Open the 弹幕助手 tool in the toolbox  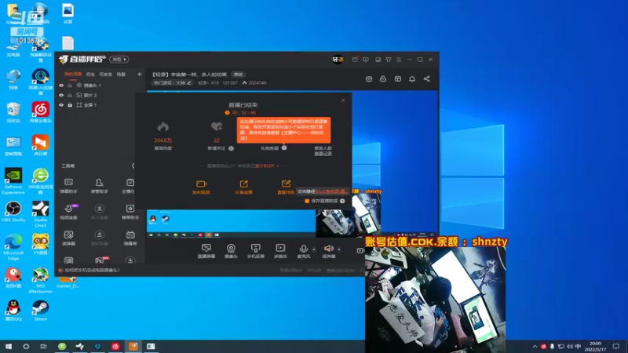[68, 186]
